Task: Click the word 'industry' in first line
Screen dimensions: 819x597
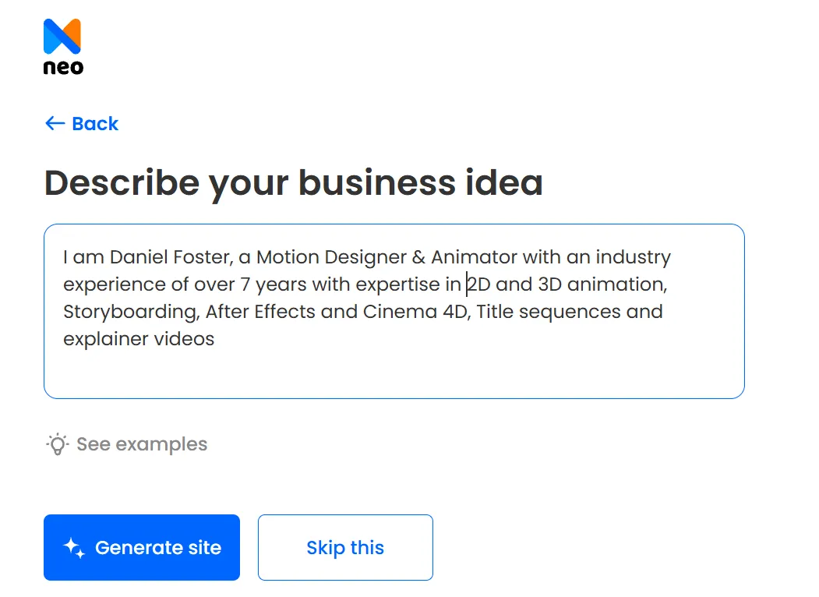Action: pyautogui.click(x=633, y=257)
